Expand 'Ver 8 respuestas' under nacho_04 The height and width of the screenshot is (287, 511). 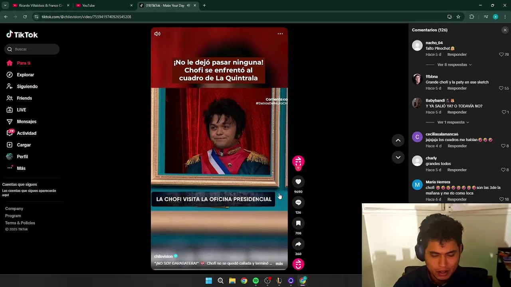454,65
